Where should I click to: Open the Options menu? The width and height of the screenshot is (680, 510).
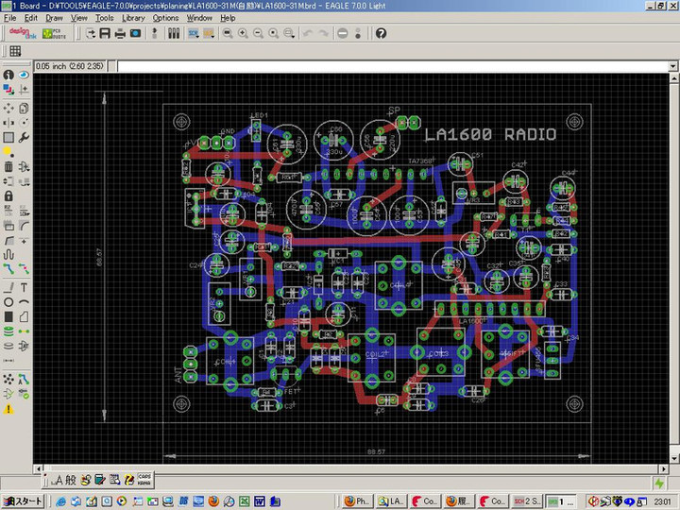[165, 18]
